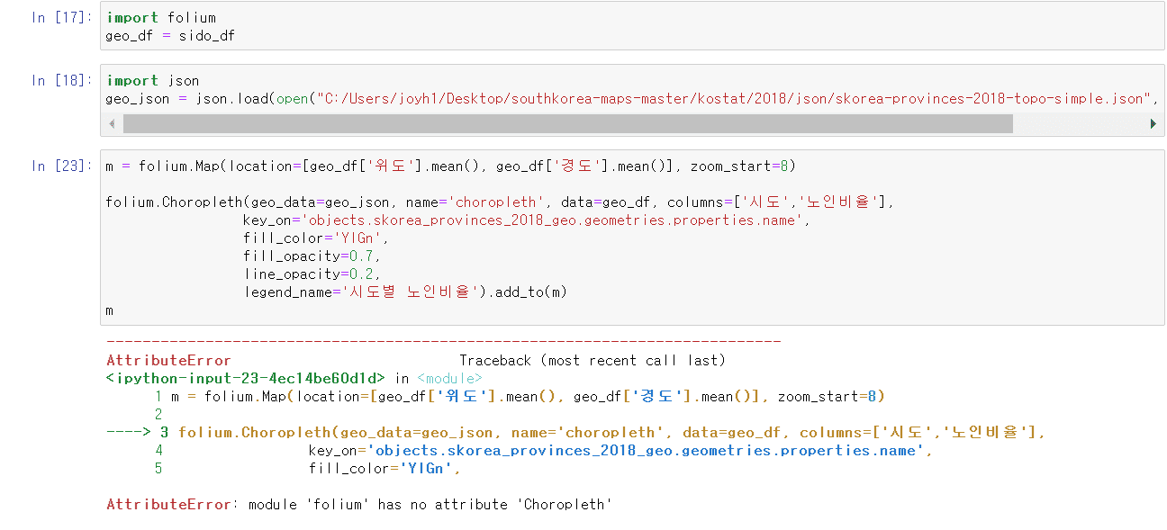
Task: Click the horizontal scrollbar thumb in cell 18
Action: 567,123
